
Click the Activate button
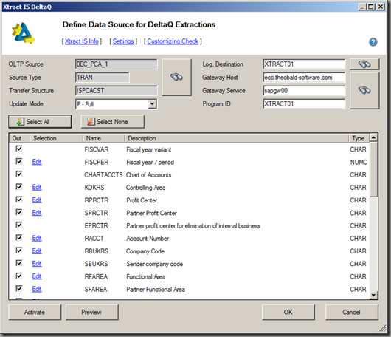(35, 313)
